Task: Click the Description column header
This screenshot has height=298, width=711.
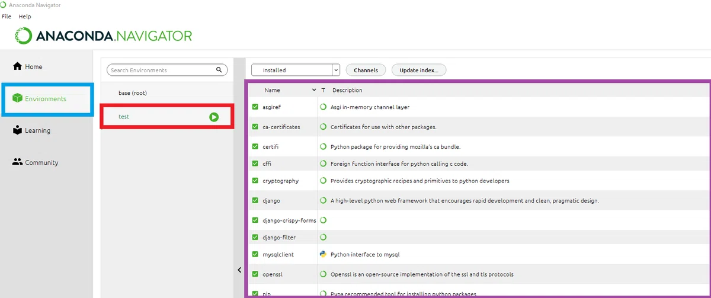Action: tap(347, 90)
